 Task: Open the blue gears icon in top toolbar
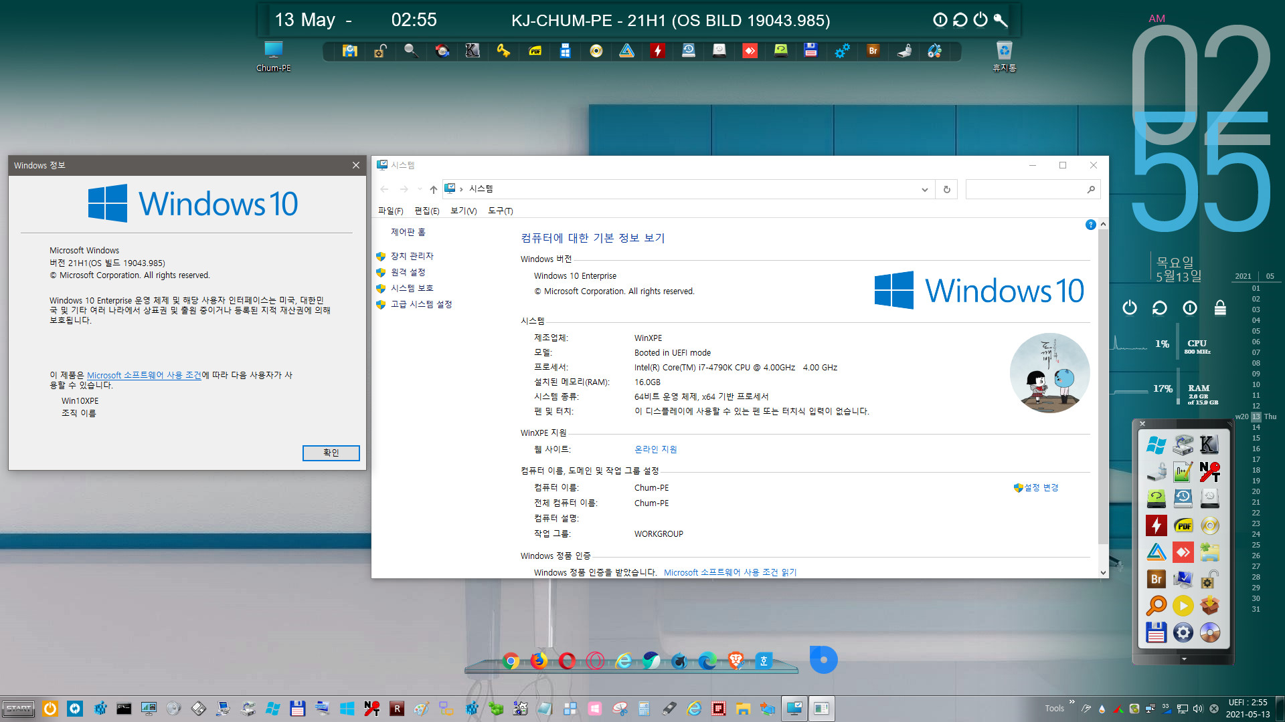842,51
